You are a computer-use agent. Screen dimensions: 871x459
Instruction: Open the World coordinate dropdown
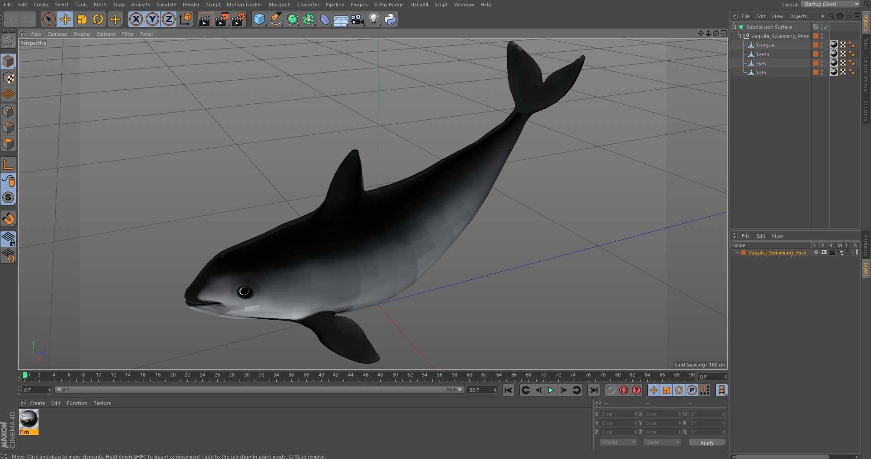[618, 442]
